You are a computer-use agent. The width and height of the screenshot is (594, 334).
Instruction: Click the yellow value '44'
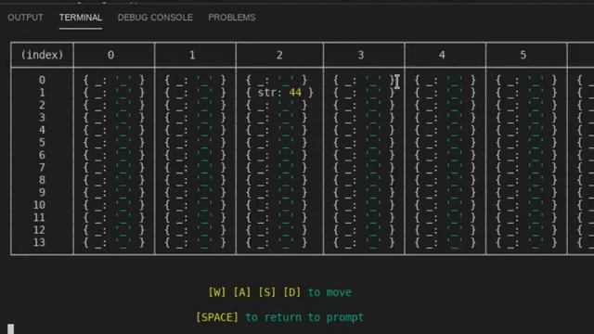pos(295,93)
